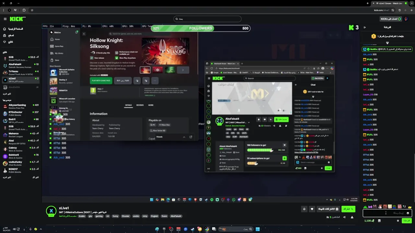Click the Get KICKs button

[x=391, y=19]
